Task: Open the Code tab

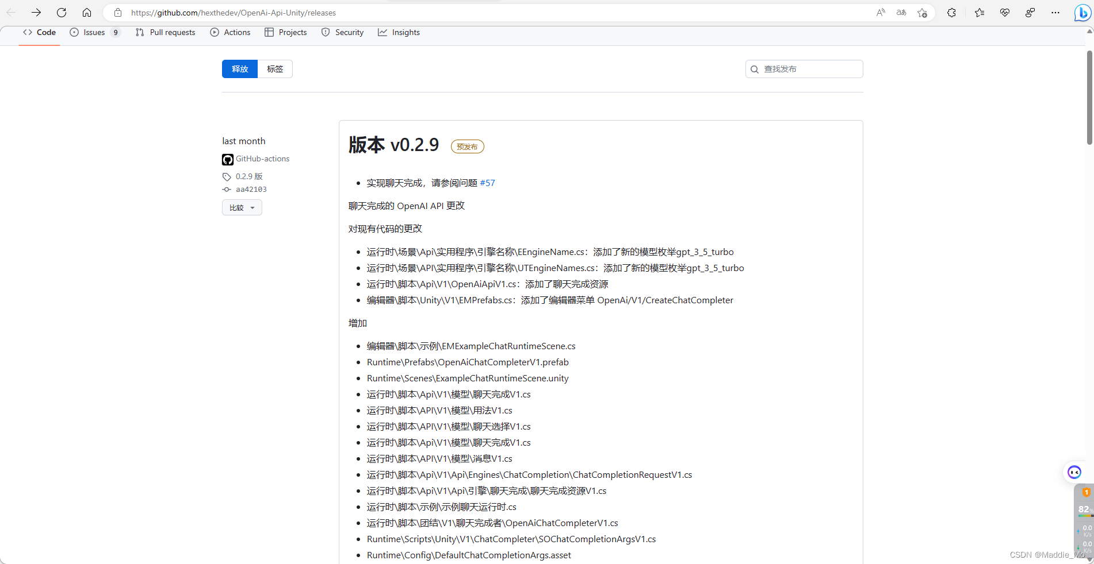Action: (40, 33)
